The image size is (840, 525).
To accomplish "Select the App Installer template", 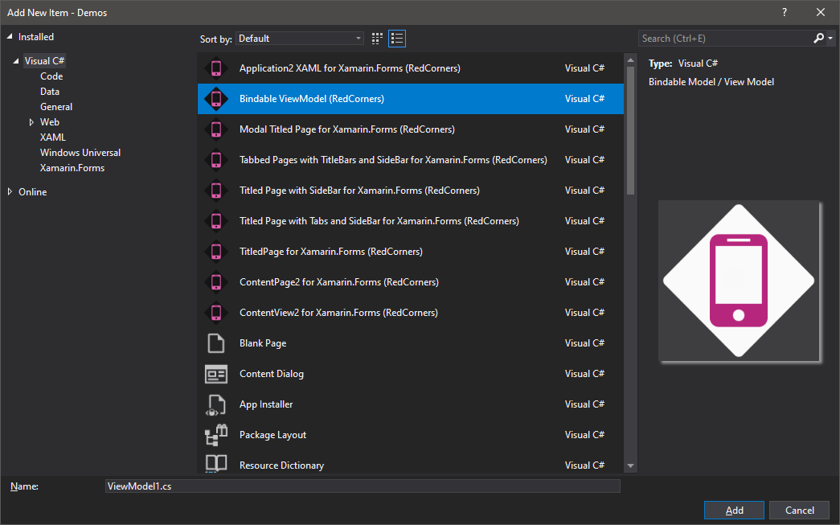I will [x=411, y=404].
